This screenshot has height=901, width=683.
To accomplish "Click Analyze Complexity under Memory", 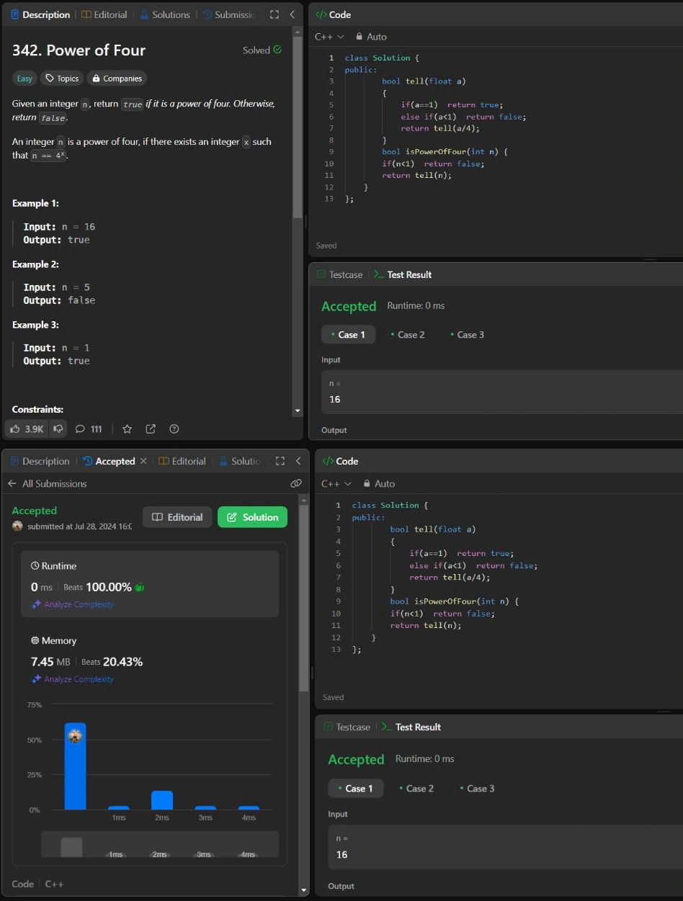I will 79,679.
